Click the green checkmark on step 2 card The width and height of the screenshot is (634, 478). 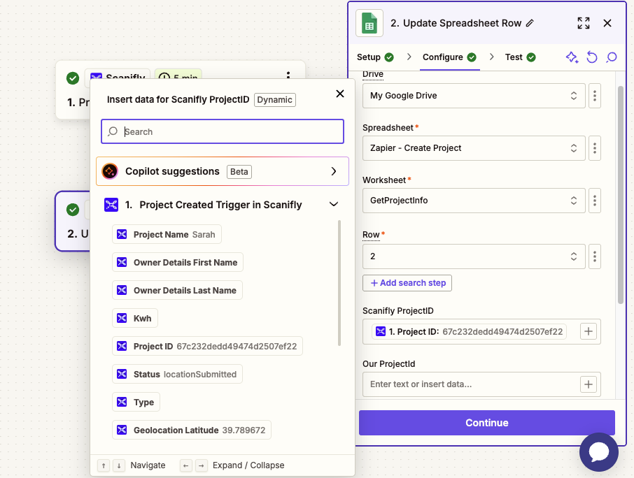[73, 210]
